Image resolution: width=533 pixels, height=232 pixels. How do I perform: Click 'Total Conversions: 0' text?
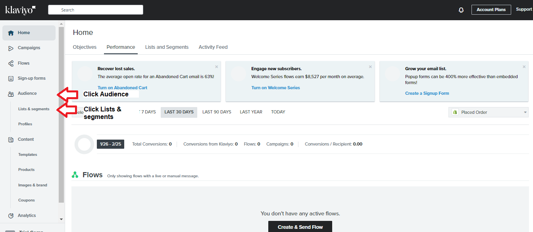pyautogui.click(x=152, y=144)
